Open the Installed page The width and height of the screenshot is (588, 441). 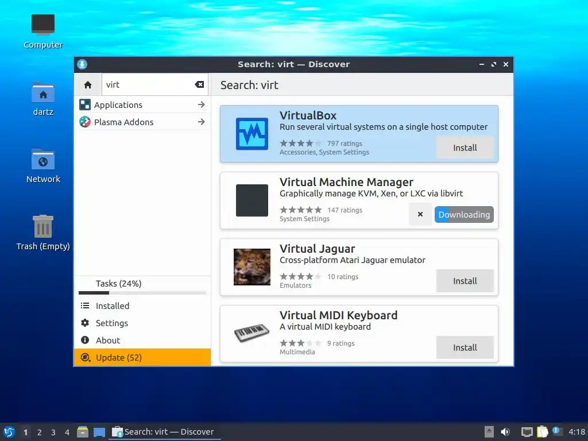(x=142, y=306)
